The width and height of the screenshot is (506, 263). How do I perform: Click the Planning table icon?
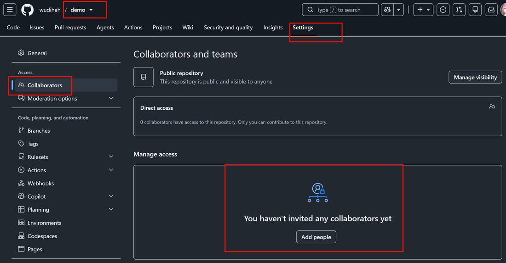(21, 209)
